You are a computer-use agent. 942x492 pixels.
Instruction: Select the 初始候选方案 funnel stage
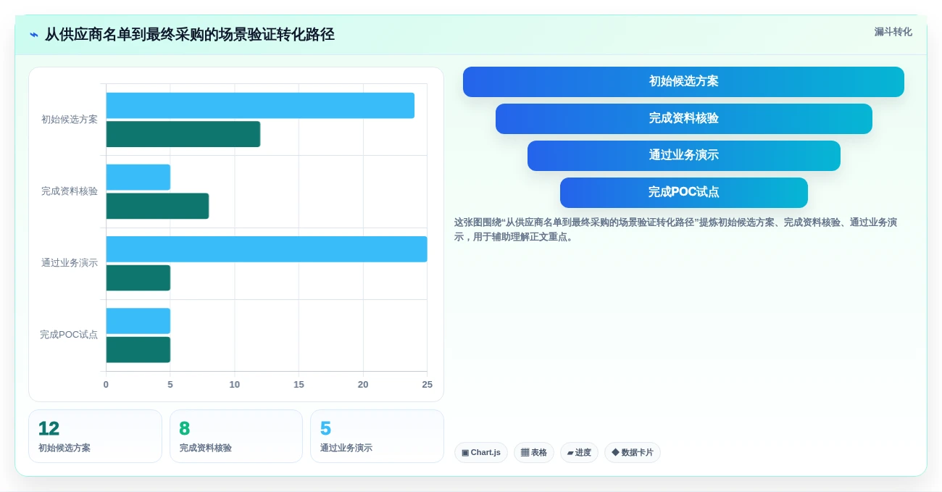click(x=683, y=82)
